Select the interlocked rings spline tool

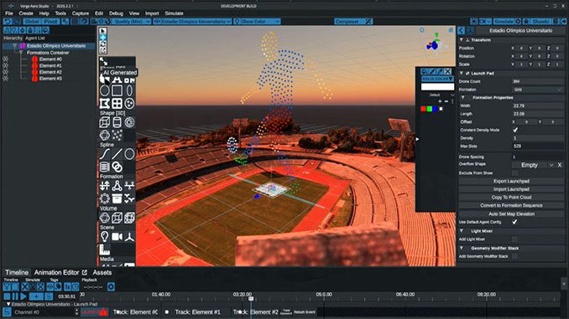point(117,167)
